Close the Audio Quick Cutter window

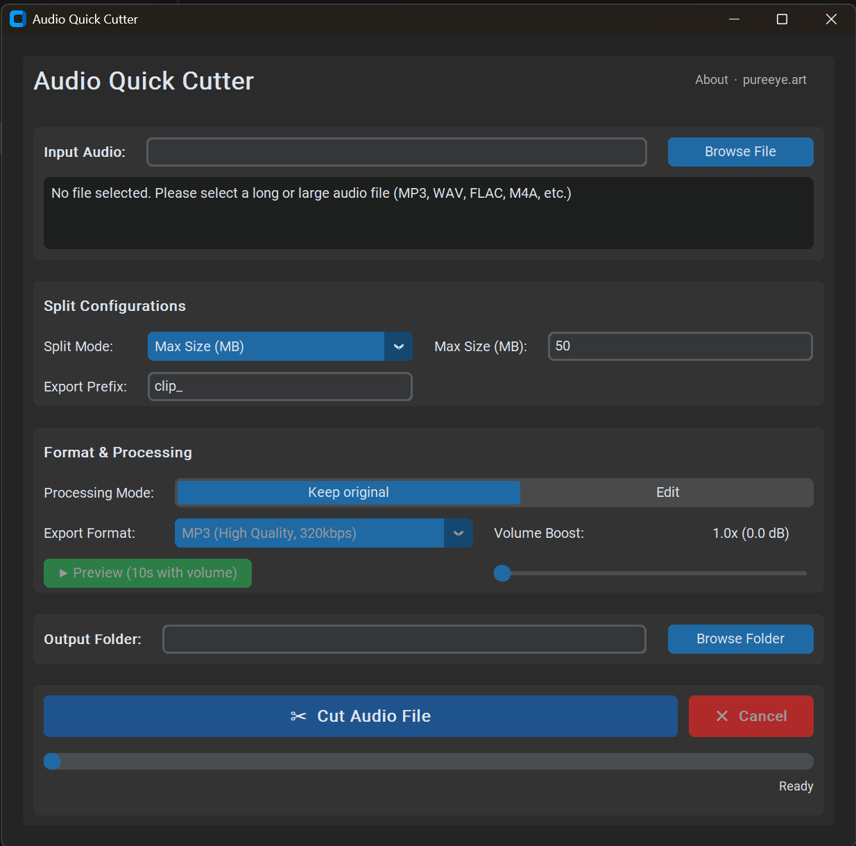coord(831,19)
